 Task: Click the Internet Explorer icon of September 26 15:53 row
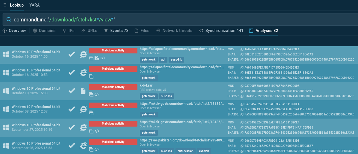click(83, 146)
